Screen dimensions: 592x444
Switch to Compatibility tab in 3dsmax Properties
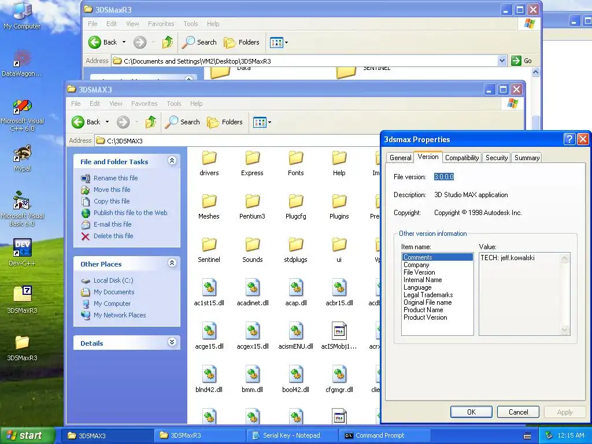(462, 158)
